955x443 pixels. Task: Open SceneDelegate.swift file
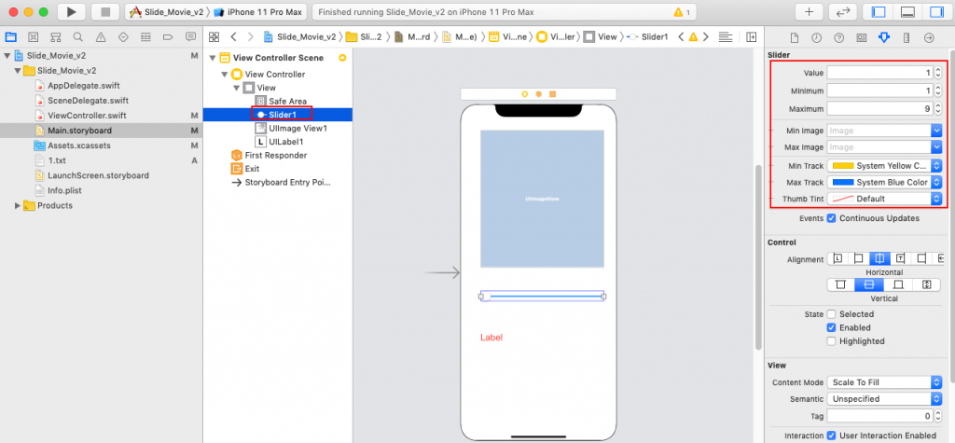pyautogui.click(x=88, y=101)
